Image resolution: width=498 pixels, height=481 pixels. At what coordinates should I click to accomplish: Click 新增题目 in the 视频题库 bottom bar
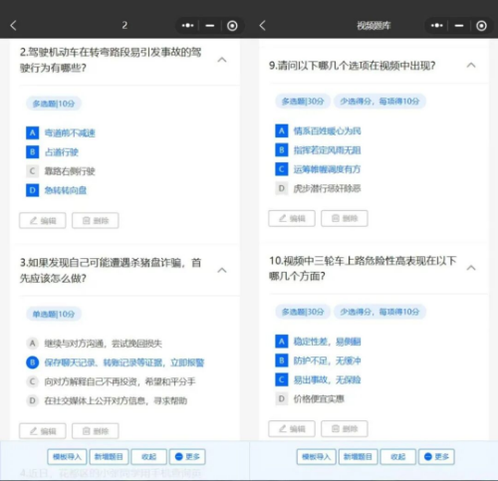(358, 457)
